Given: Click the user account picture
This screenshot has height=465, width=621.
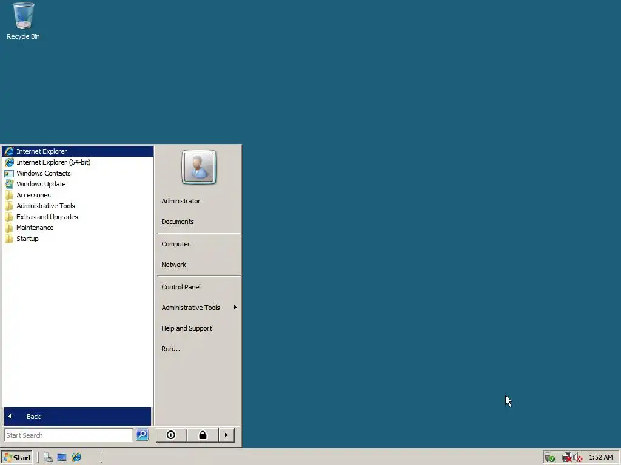Looking at the screenshot, I should (x=199, y=167).
